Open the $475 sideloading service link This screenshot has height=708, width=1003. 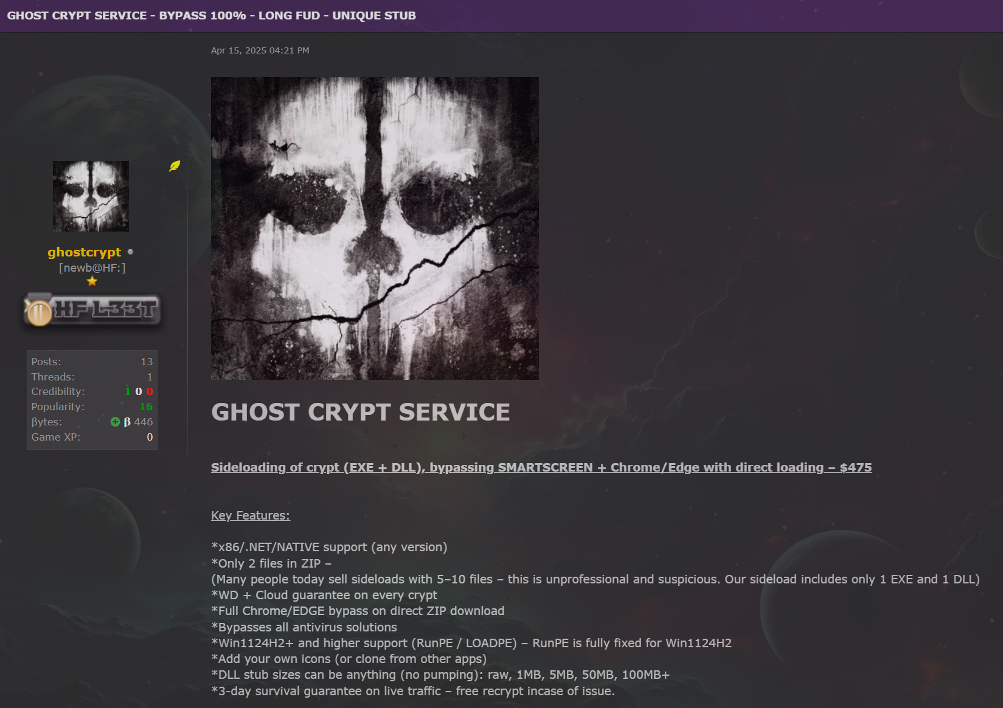(x=541, y=467)
